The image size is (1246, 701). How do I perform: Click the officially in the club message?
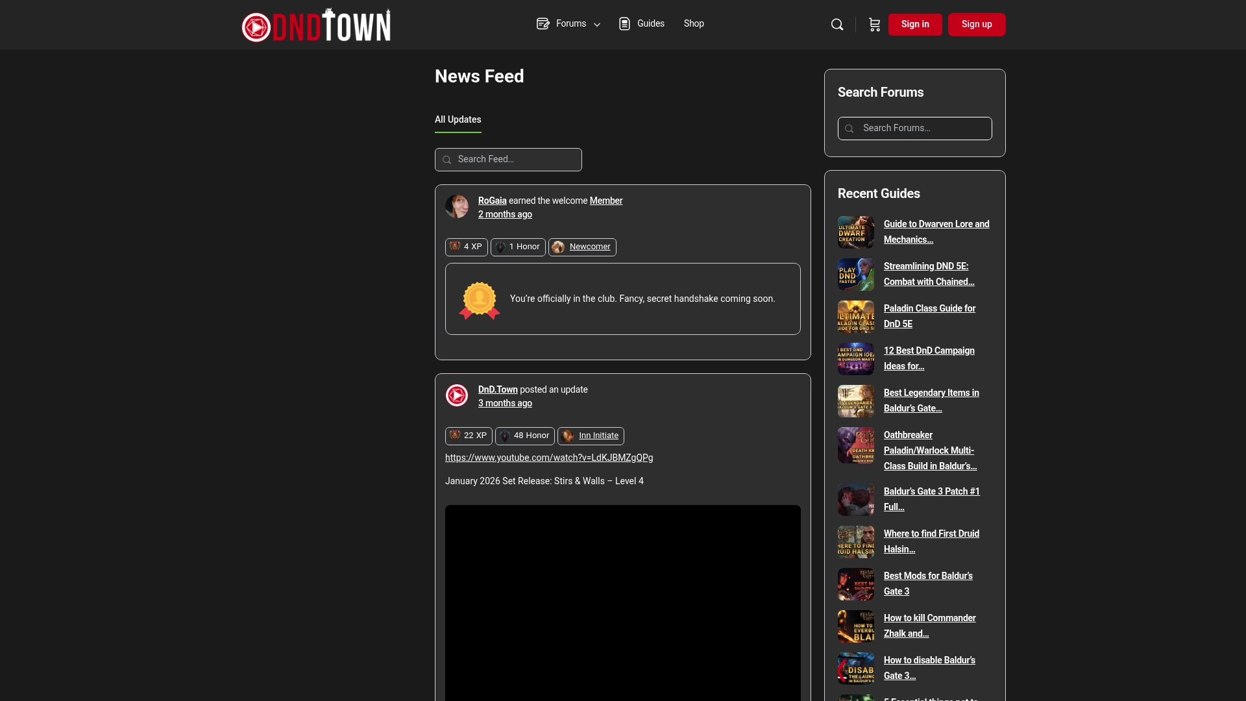coord(642,299)
